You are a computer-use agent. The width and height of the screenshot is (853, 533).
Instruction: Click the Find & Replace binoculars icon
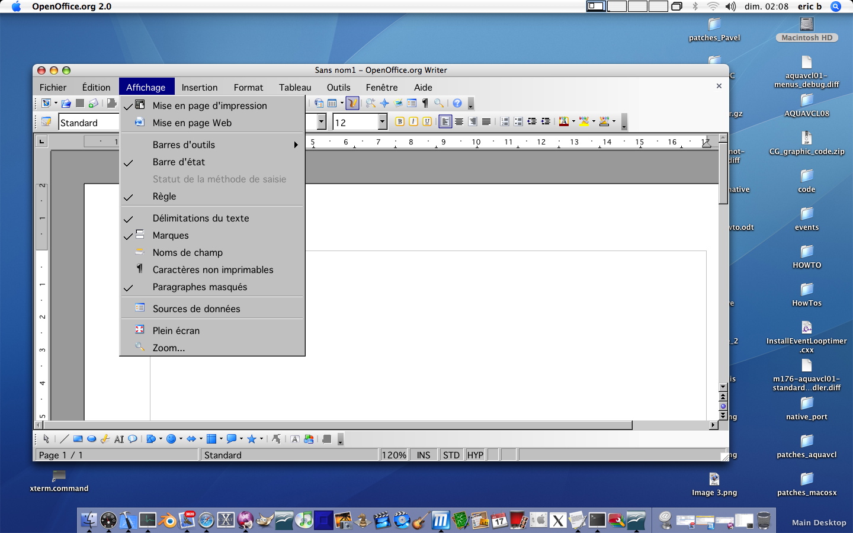pyautogui.click(x=371, y=103)
